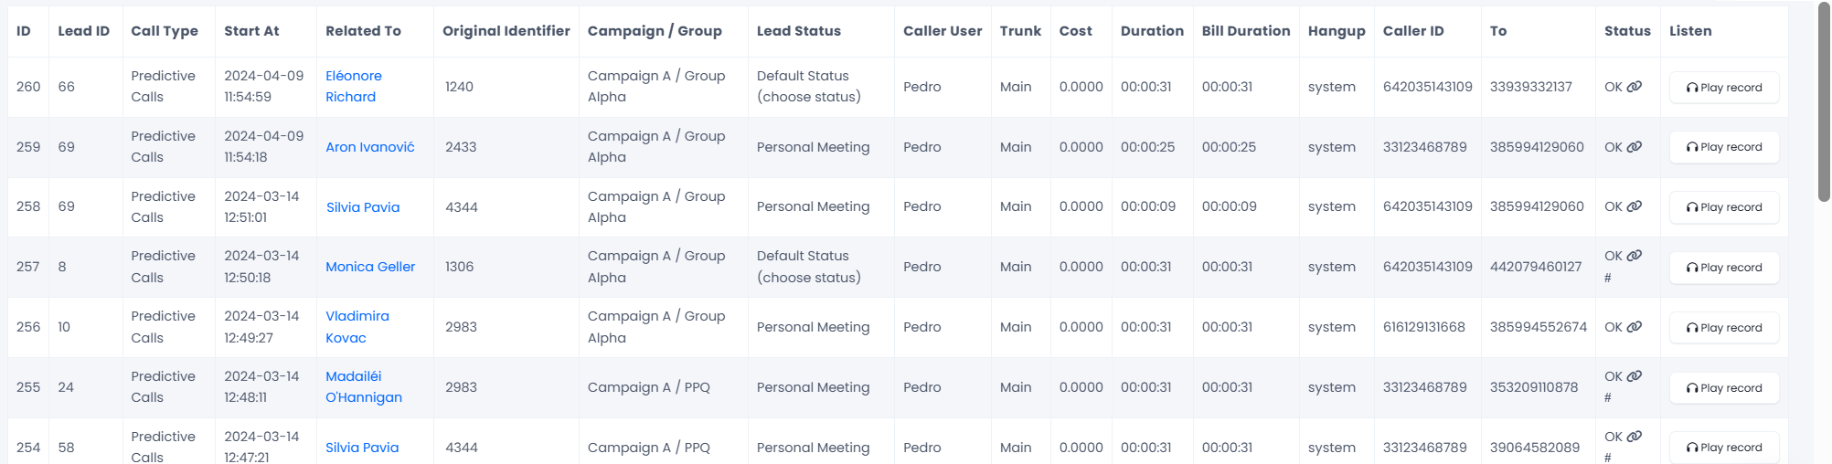Click headphones icon in call 256 Play record
Viewport: 1832px width, 464px height.
[1692, 328]
